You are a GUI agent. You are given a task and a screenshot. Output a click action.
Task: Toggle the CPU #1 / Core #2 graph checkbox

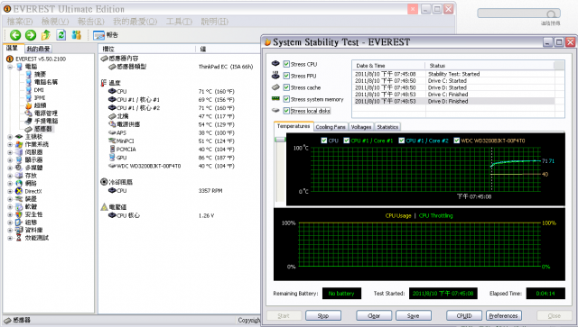tap(402, 141)
